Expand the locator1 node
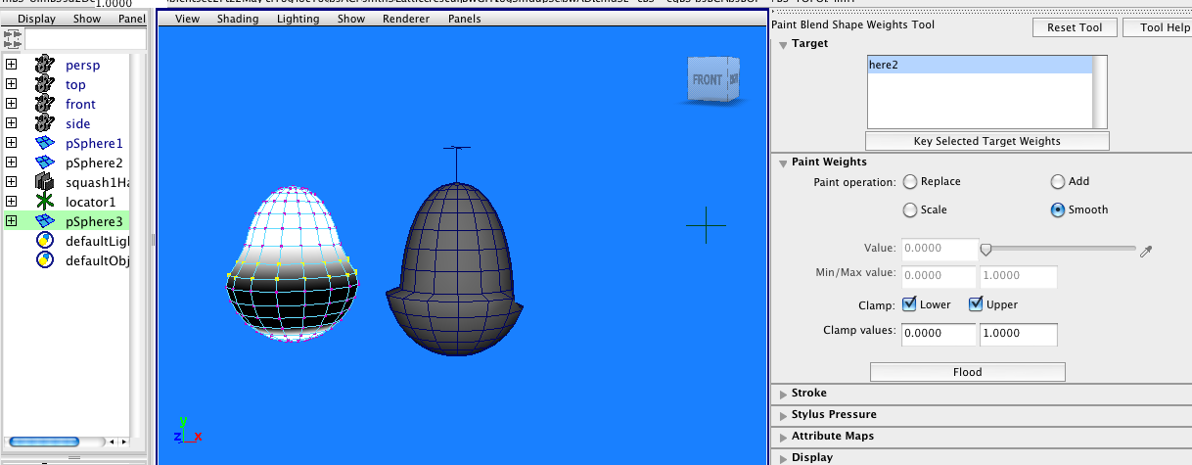Screen dimensions: 1192x465 pyautogui.click(x=12, y=202)
